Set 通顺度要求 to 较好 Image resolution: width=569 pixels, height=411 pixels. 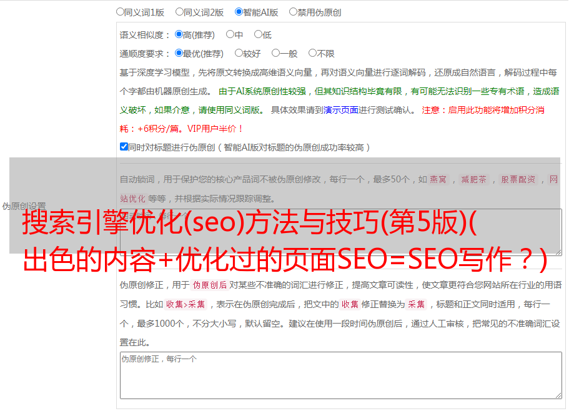click(239, 53)
